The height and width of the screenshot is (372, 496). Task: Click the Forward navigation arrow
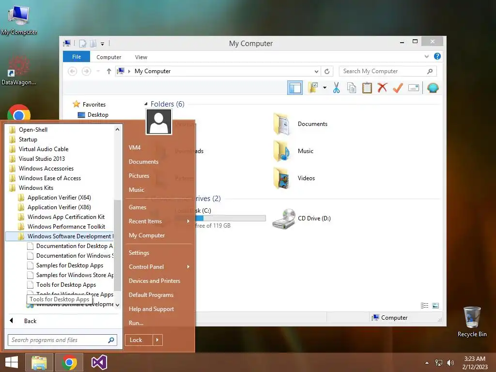pos(86,71)
